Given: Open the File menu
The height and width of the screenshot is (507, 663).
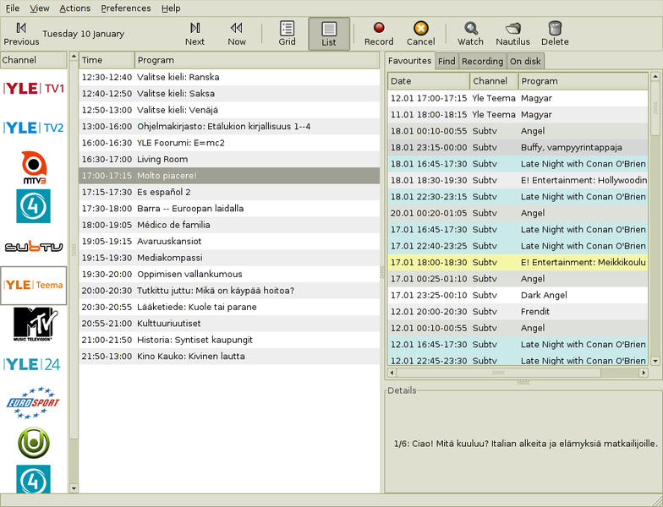Looking at the screenshot, I should coord(12,8).
